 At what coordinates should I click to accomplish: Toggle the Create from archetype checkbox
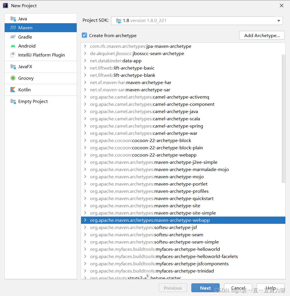85,35
